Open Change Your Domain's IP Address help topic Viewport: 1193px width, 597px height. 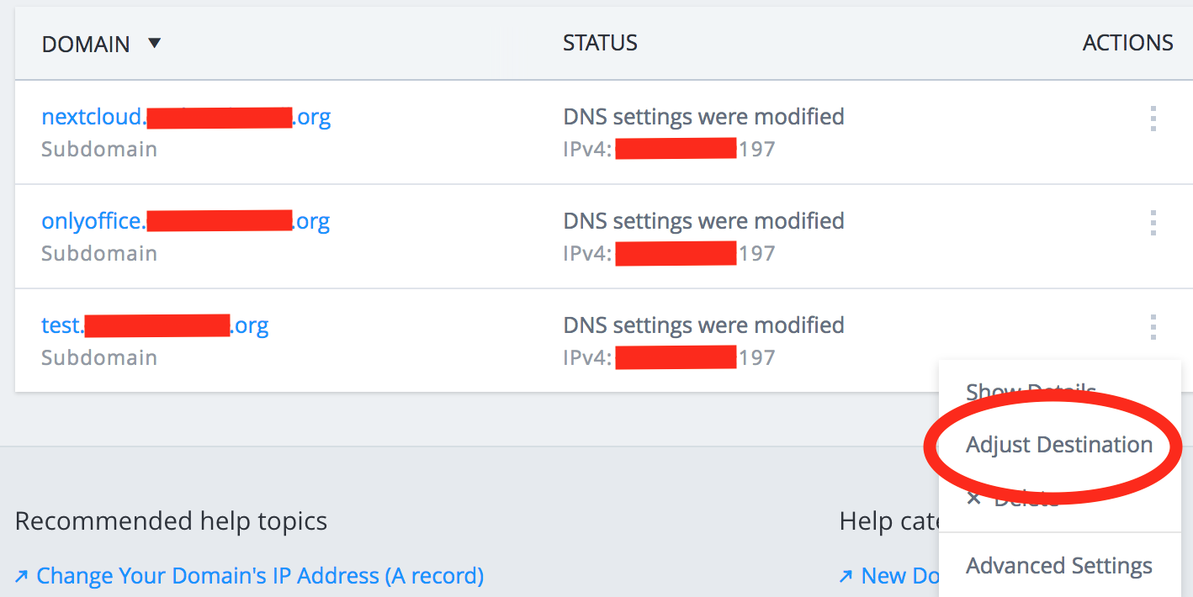(x=260, y=576)
